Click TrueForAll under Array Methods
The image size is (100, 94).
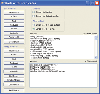[14, 51]
